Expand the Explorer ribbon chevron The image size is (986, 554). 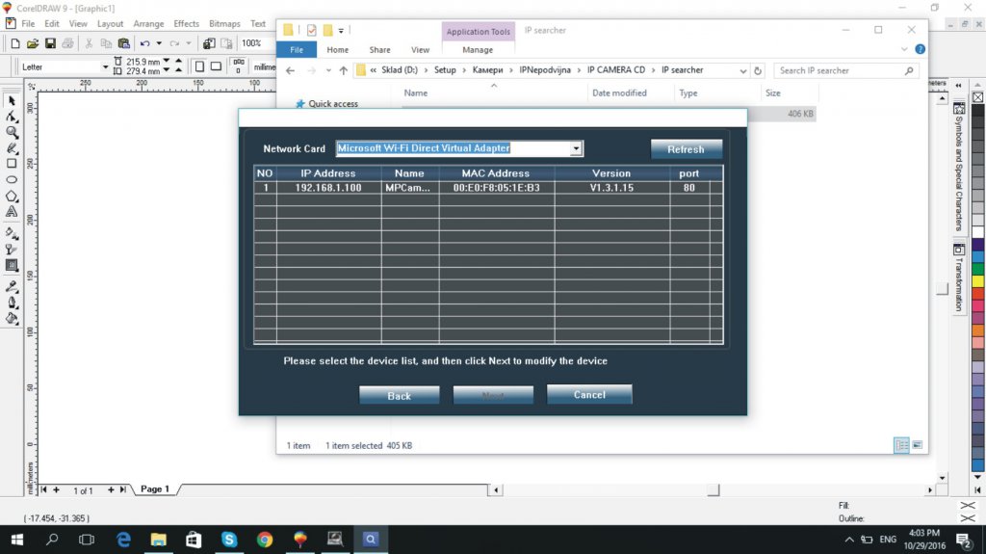pos(904,49)
